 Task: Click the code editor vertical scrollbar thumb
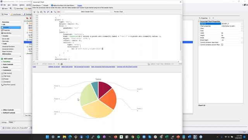coord(181,46)
